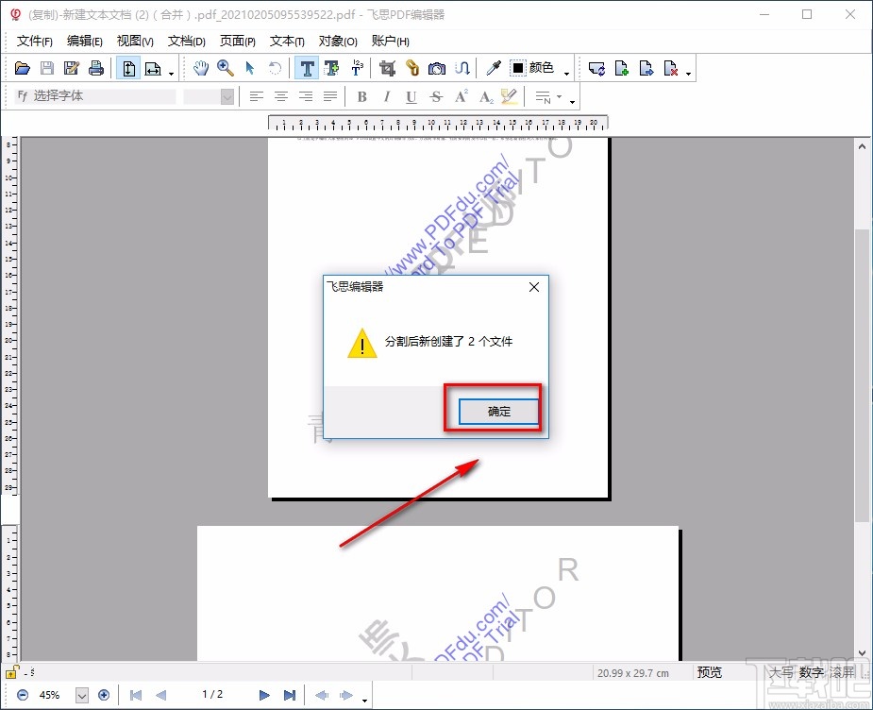Viewport: 873px width, 710px height.
Task: Click the insert new page icon
Action: tap(621, 69)
